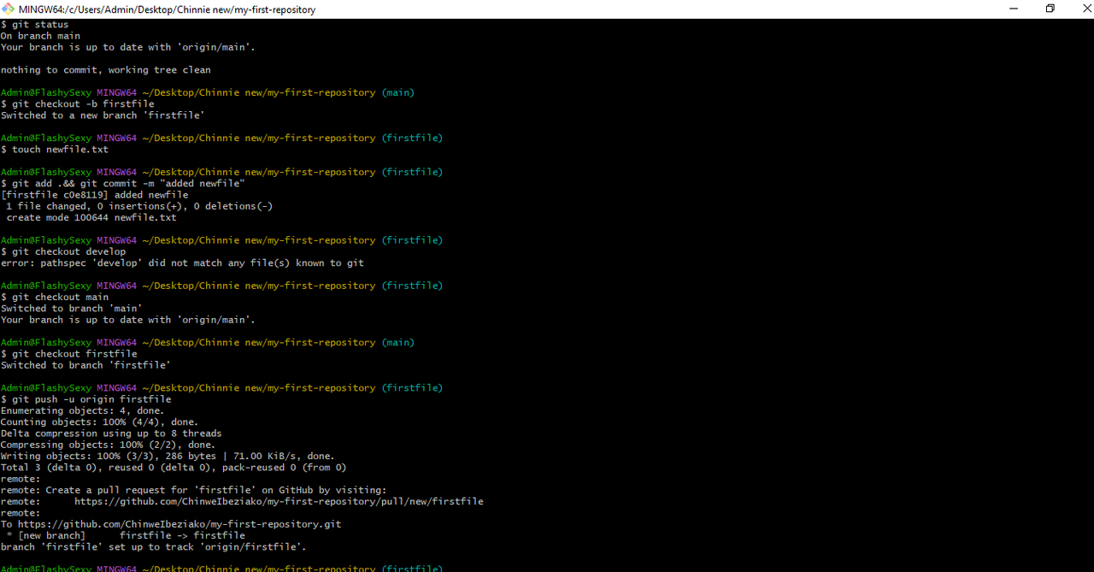Viewport: 1094px width, 572px height.
Task: Click 'Delta compression using up to 8 threads'
Action: [111, 433]
